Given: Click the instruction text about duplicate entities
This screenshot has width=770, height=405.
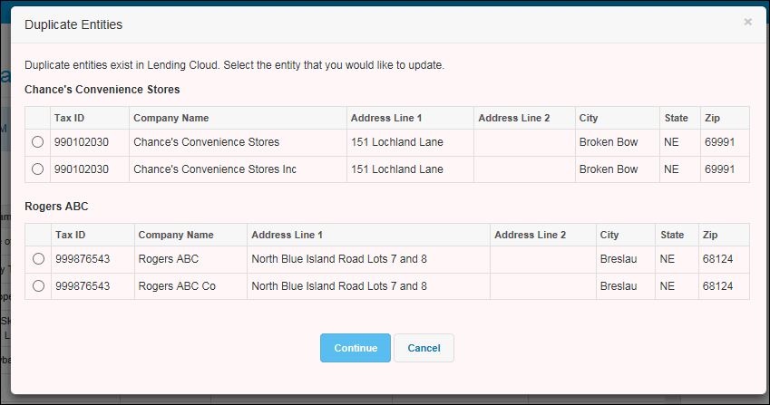Looking at the screenshot, I should [234, 65].
